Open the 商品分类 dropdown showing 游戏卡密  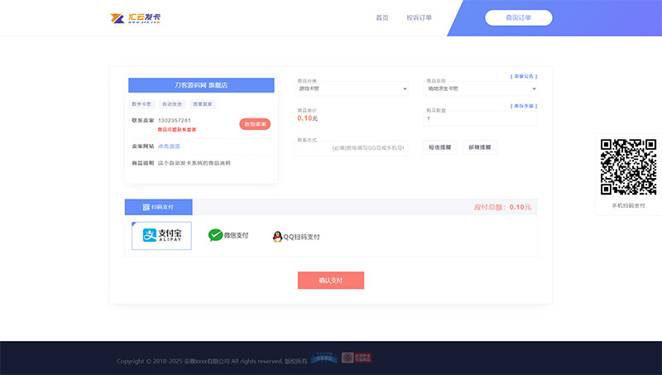(x=351, y=89)
